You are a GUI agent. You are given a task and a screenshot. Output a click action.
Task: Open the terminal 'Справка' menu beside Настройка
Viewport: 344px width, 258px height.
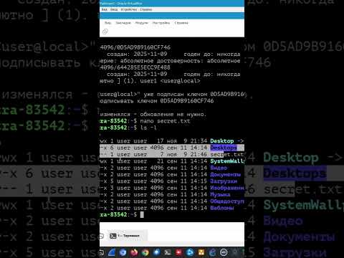tap(181, 23)
